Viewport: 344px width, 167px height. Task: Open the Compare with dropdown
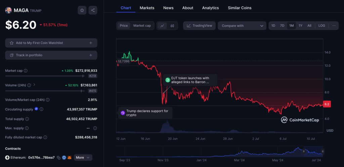tap(242, 25)
